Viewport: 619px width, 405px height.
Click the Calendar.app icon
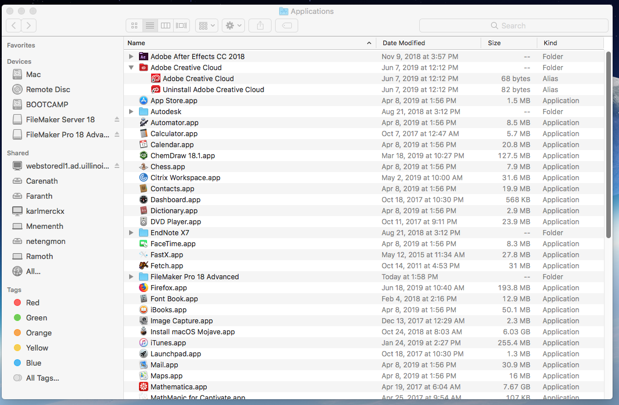pos(143,145)
